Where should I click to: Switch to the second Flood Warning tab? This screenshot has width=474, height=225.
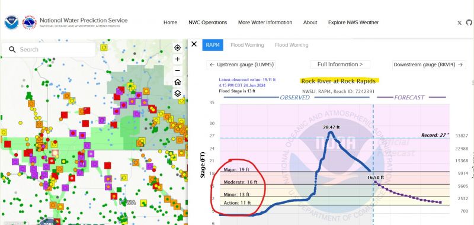292,45
